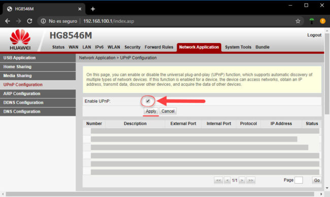Click the Go button
The width and height of the screenshot is (330, 197).
point(317,180)
